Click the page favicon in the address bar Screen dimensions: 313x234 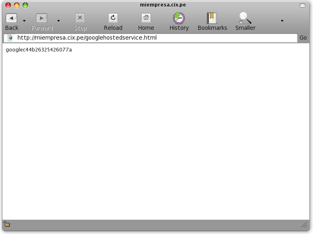(x=10, y=38)
